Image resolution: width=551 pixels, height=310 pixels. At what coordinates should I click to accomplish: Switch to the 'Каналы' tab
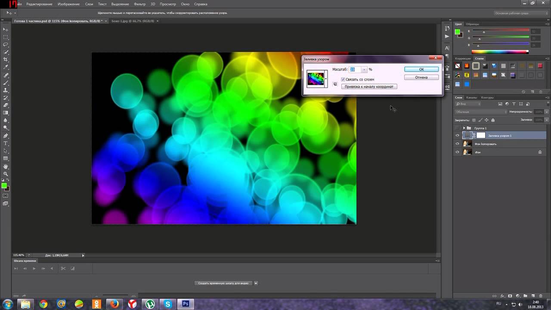(x=471, y=97)
